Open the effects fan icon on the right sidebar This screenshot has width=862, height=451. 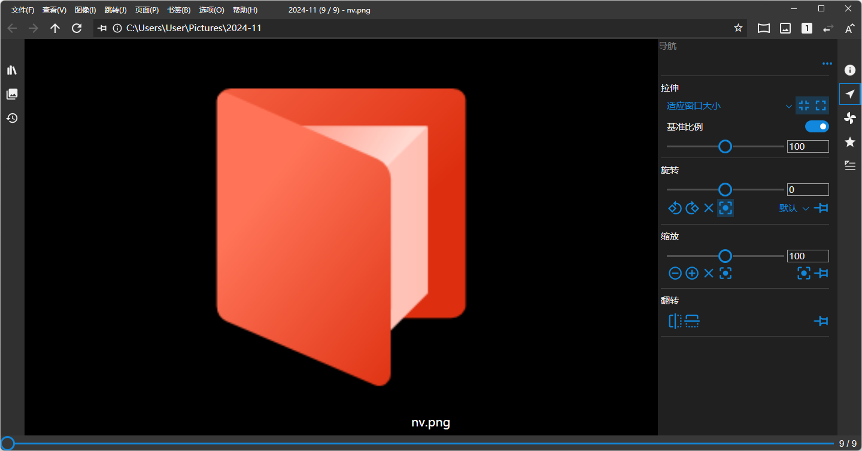[x=850, y=118]
